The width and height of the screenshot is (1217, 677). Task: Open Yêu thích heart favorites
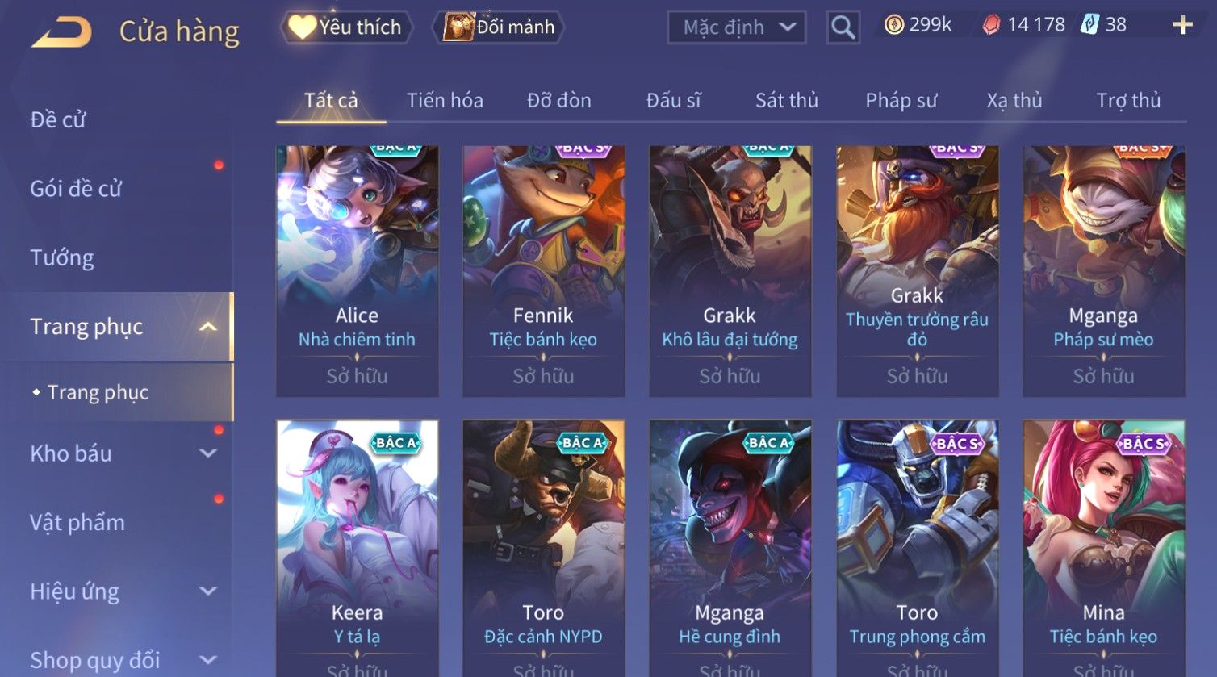click(346, 27)
